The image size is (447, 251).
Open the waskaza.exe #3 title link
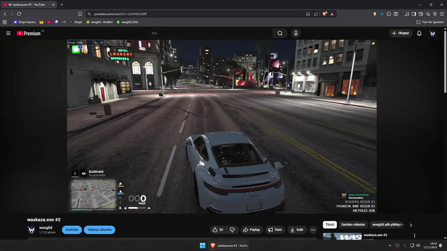pyautogui.click(x=375, y=235)
